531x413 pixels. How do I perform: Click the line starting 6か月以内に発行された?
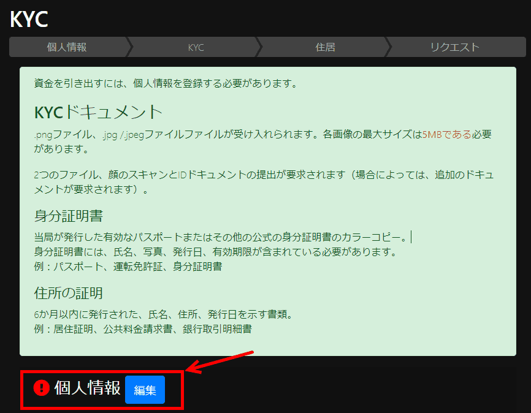[164, 314]
